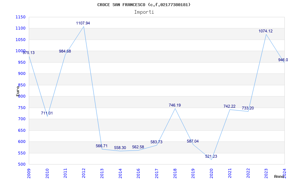288x180 pixels.
Task: Select the 979.13 data label
Action: (29, 53)
